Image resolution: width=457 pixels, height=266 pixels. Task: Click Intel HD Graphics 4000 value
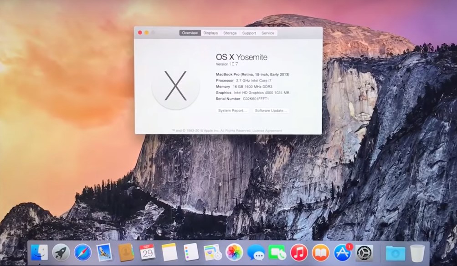tap(262, 93)
